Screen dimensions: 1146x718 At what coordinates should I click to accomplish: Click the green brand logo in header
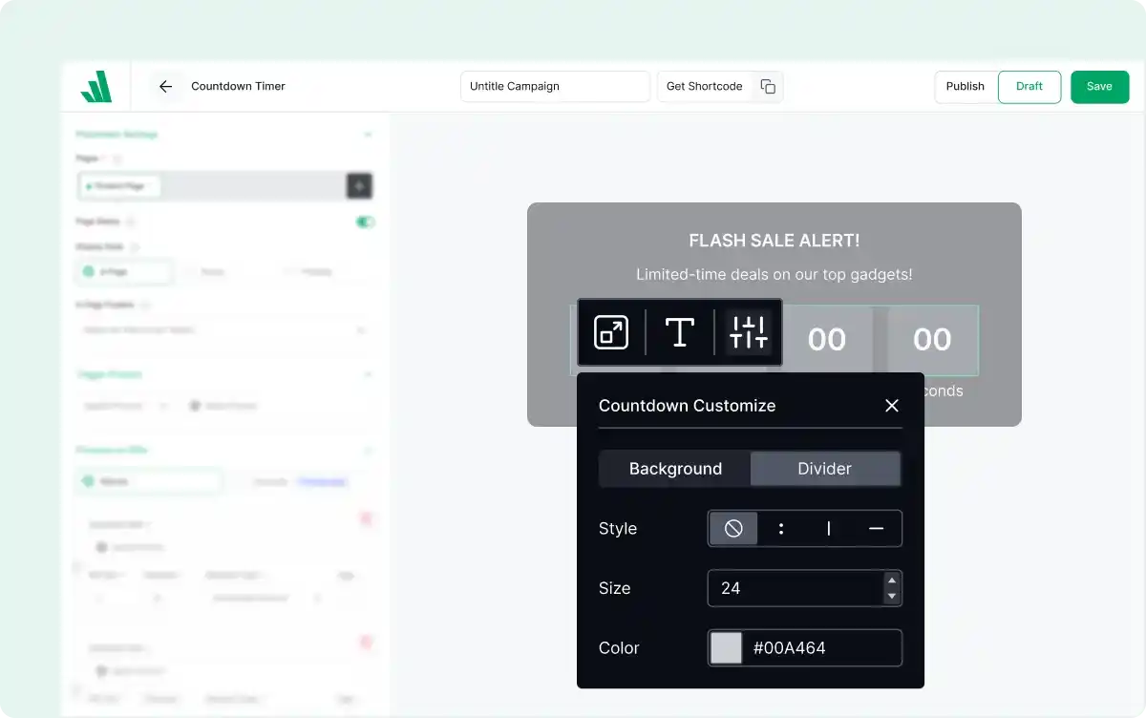(x=95, y=86)
